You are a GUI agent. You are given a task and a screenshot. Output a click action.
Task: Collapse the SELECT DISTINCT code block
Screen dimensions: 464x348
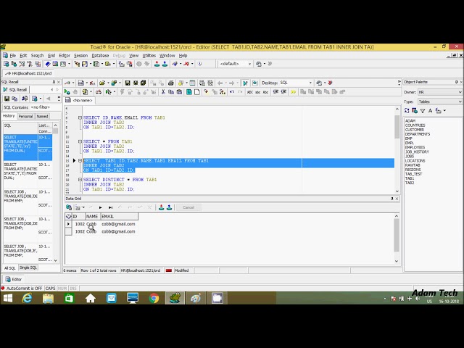(80, 180)
